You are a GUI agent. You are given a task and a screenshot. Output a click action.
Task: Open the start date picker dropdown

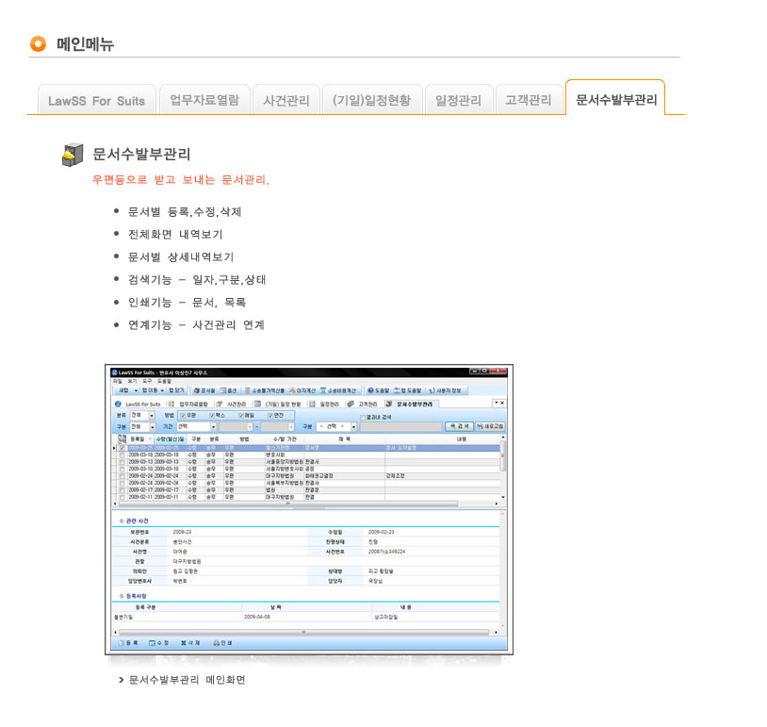[x=250, y=427]
